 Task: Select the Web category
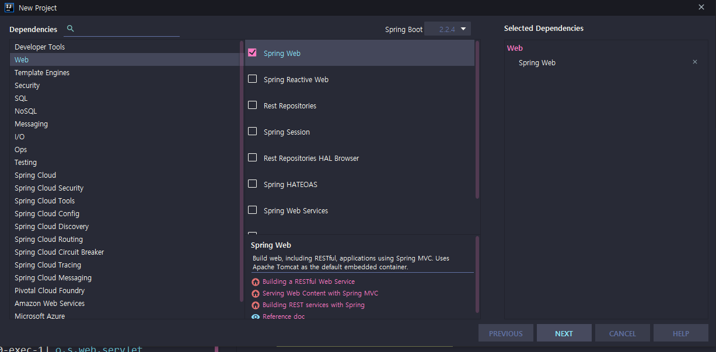(x=124, y=59)
